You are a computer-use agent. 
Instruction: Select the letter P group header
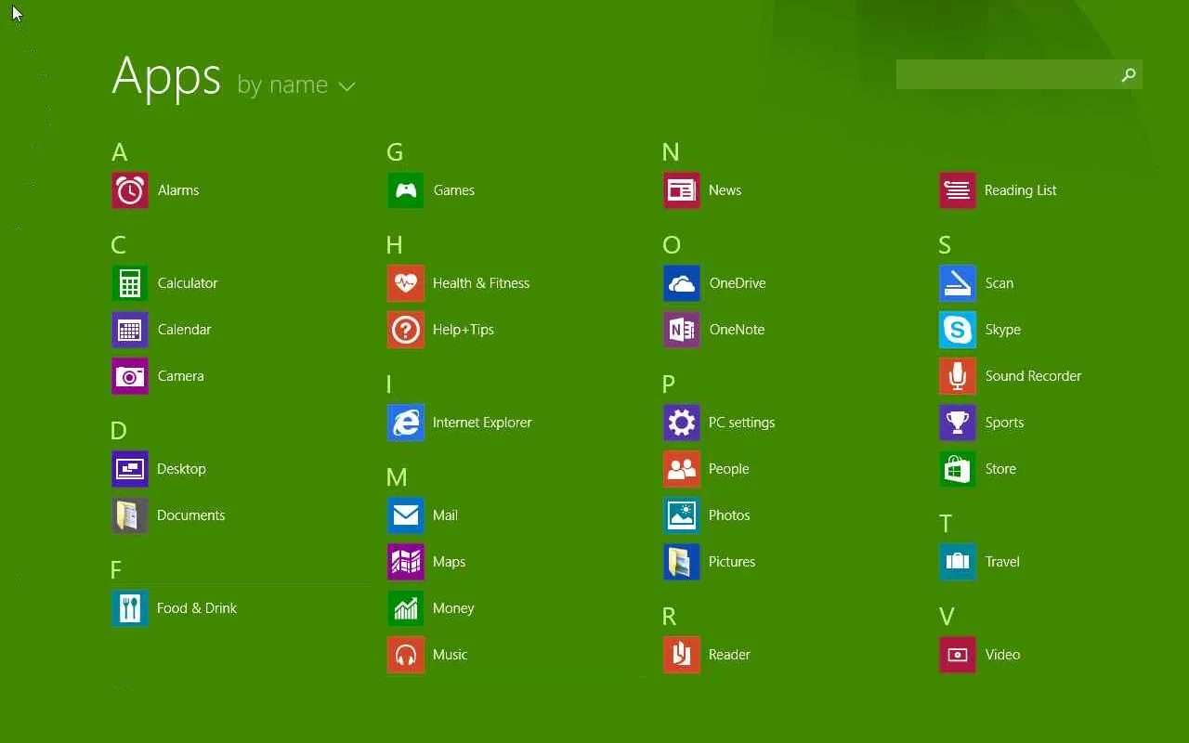tap(669, 385)
